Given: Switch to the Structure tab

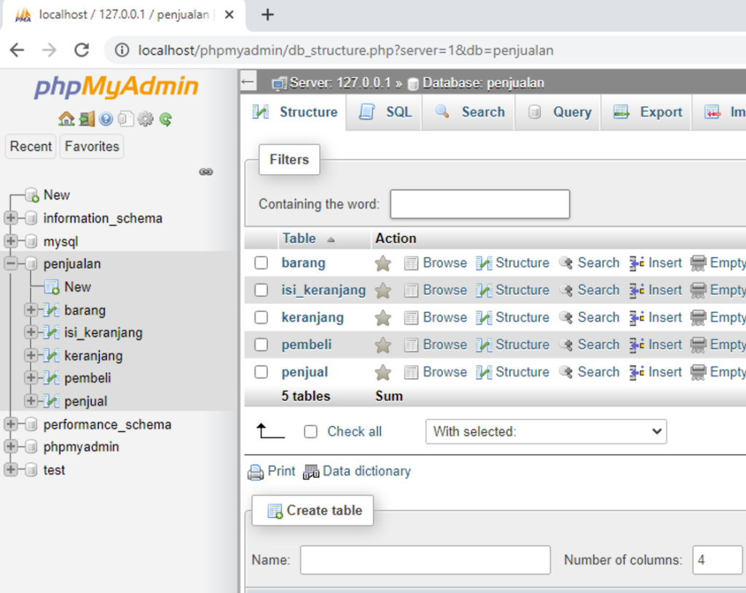Looking at the screenshot, I should (294, 112).
